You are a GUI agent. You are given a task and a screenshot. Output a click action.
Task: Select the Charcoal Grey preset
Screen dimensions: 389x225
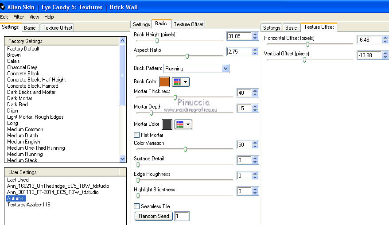22,67
